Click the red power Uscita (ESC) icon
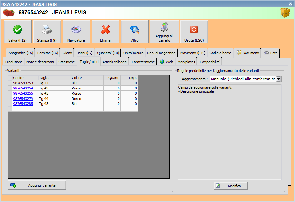Viewport: 295px width, 202px height. [x=194, y=30]
